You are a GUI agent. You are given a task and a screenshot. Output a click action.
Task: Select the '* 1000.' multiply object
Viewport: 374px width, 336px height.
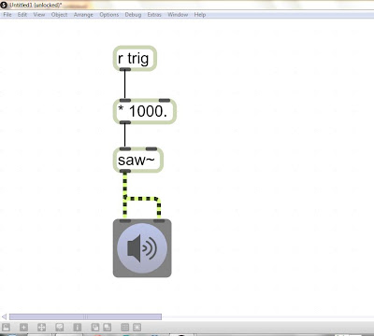[x=145, y=111]
